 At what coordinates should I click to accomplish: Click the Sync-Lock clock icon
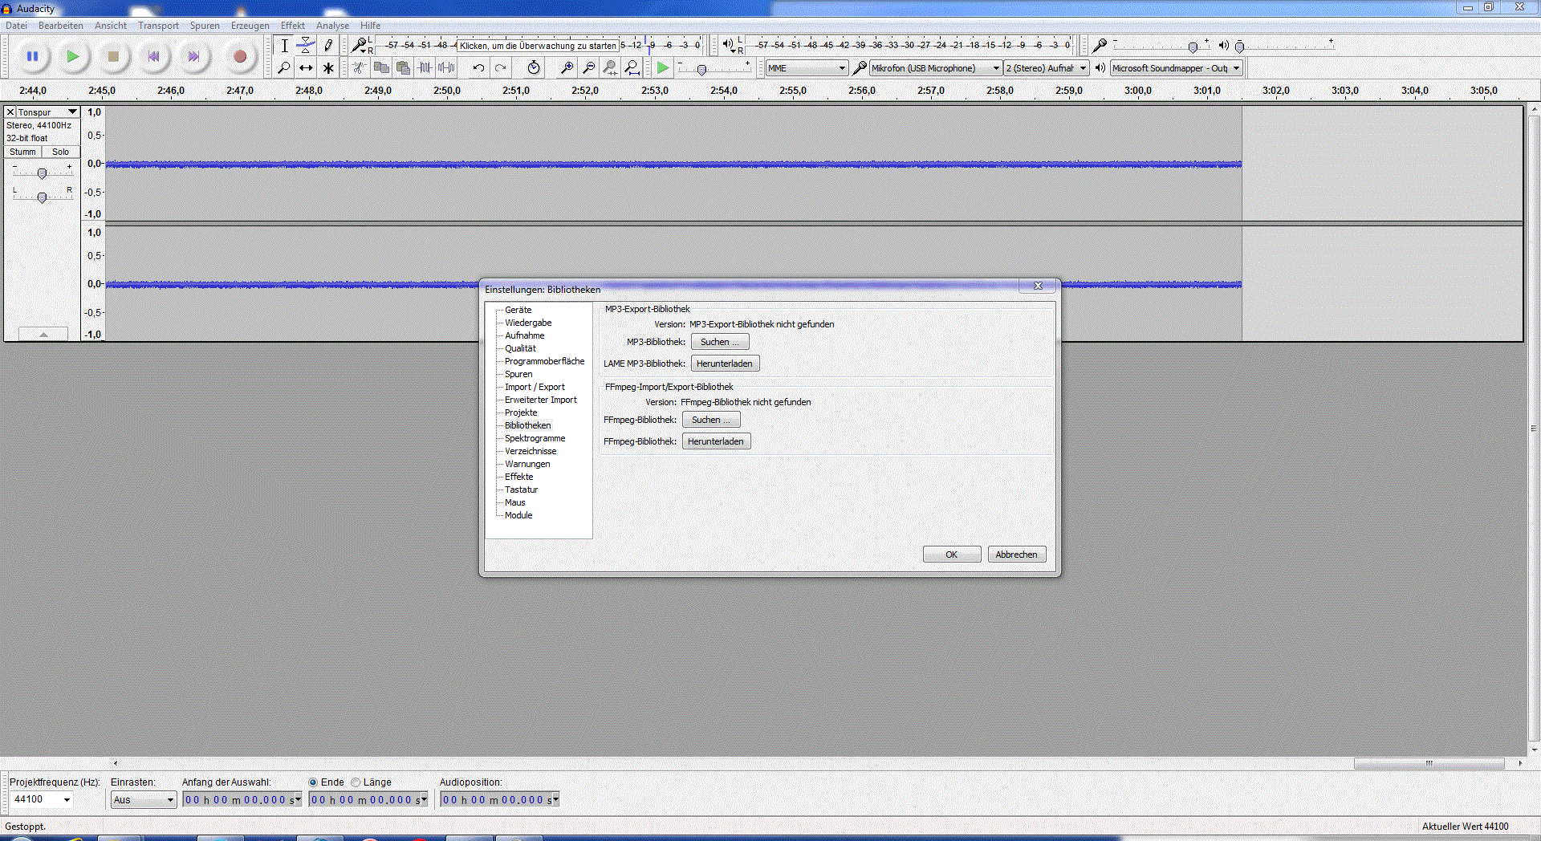pos(534,68)
